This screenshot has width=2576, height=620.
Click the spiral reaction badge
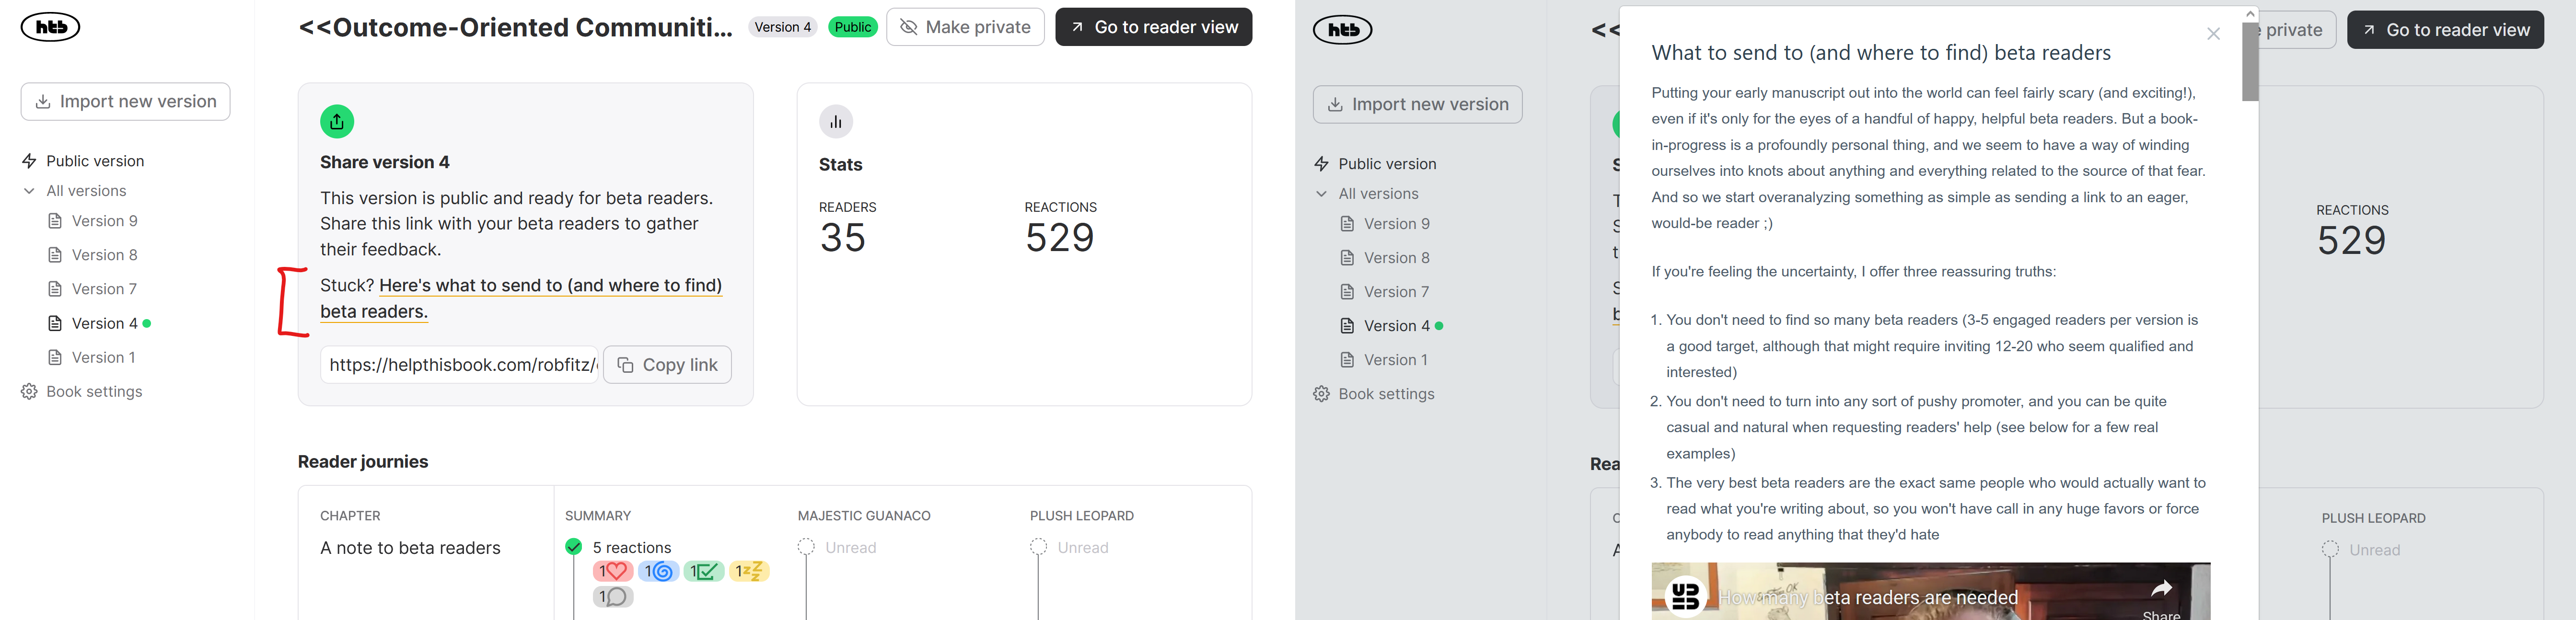(658, 571)
